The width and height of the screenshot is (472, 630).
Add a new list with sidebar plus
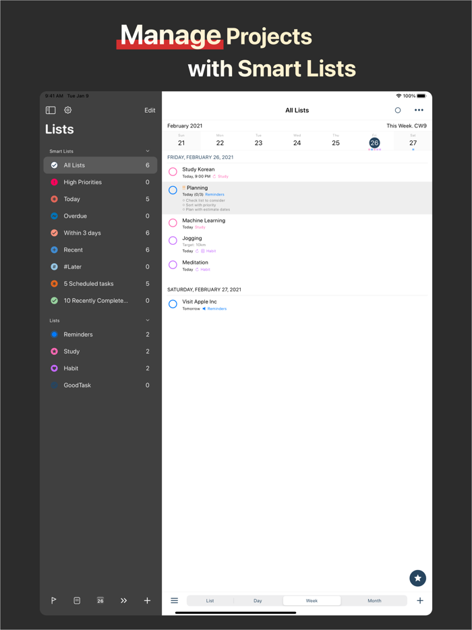(x=147, y=600)
